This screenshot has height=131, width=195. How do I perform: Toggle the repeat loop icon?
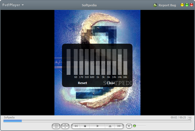(x=189, y=117)
